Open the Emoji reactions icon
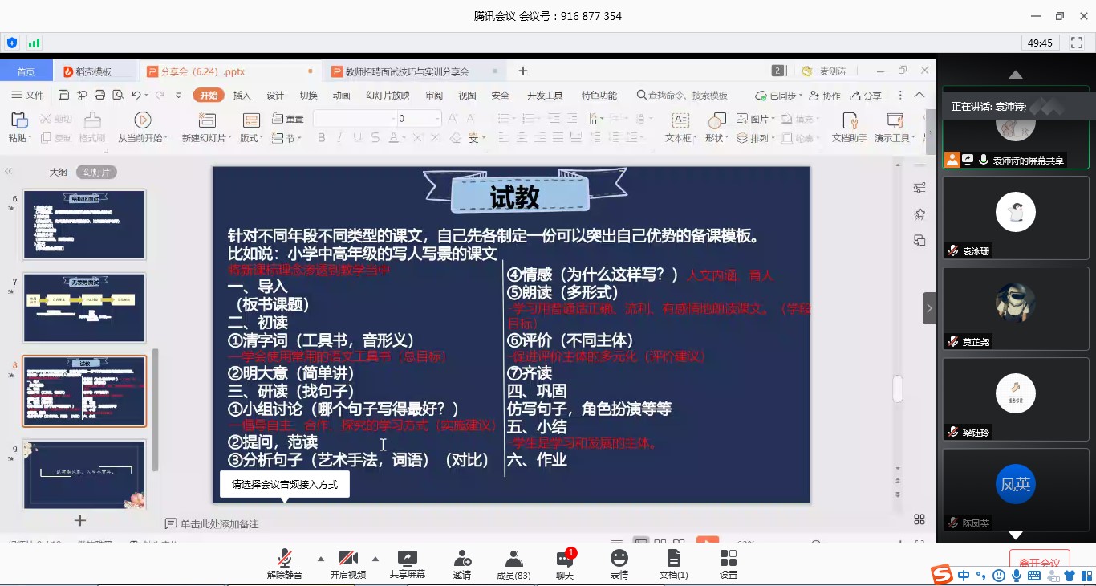1096x586 pixels. pos(619,559)
